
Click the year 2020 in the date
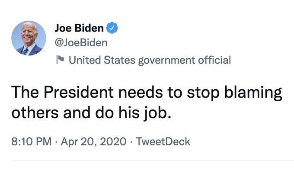click(114, 142)
